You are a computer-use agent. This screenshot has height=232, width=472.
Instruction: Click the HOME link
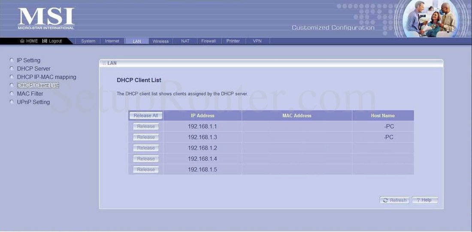tap(29, 41)
